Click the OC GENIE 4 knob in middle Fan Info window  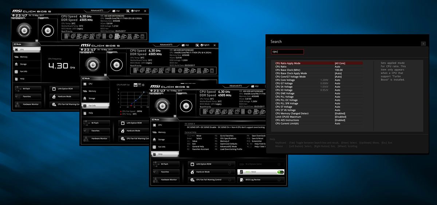pos(94,64)
